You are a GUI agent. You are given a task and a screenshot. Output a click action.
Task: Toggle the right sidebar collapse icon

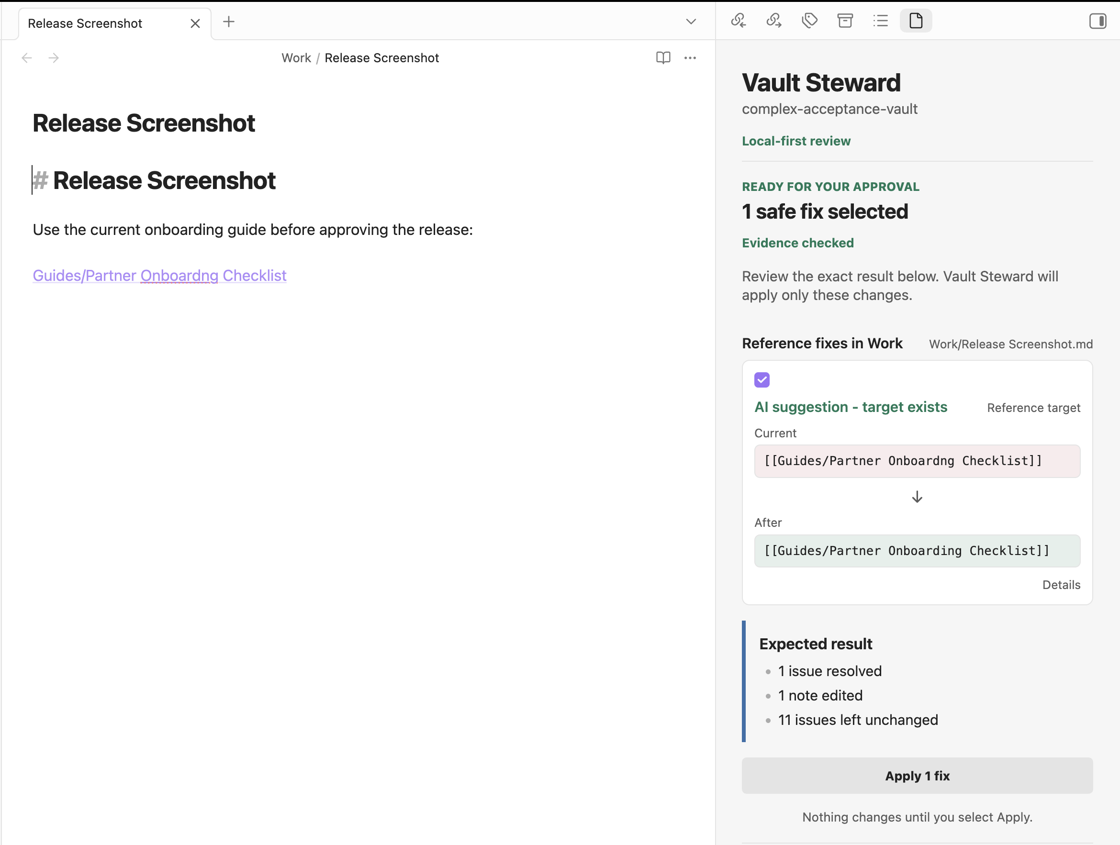(x=1097, y=21)
